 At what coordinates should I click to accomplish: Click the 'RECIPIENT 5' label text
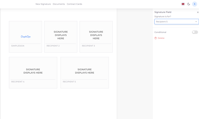click(69, 82)
